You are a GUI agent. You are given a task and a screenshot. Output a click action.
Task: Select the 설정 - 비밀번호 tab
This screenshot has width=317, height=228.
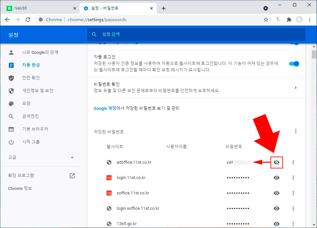118,8
